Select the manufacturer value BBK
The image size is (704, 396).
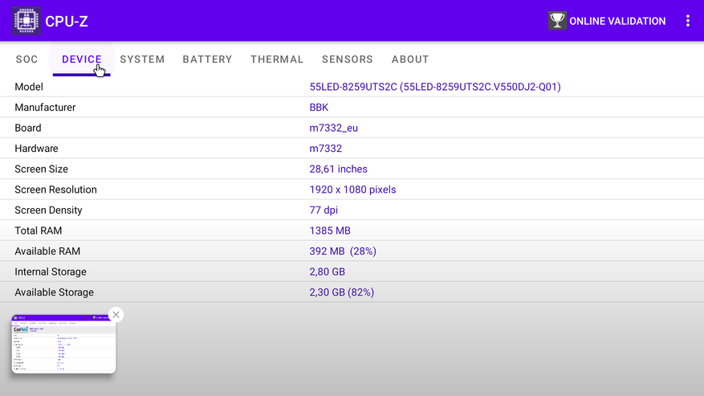(319, 108)
